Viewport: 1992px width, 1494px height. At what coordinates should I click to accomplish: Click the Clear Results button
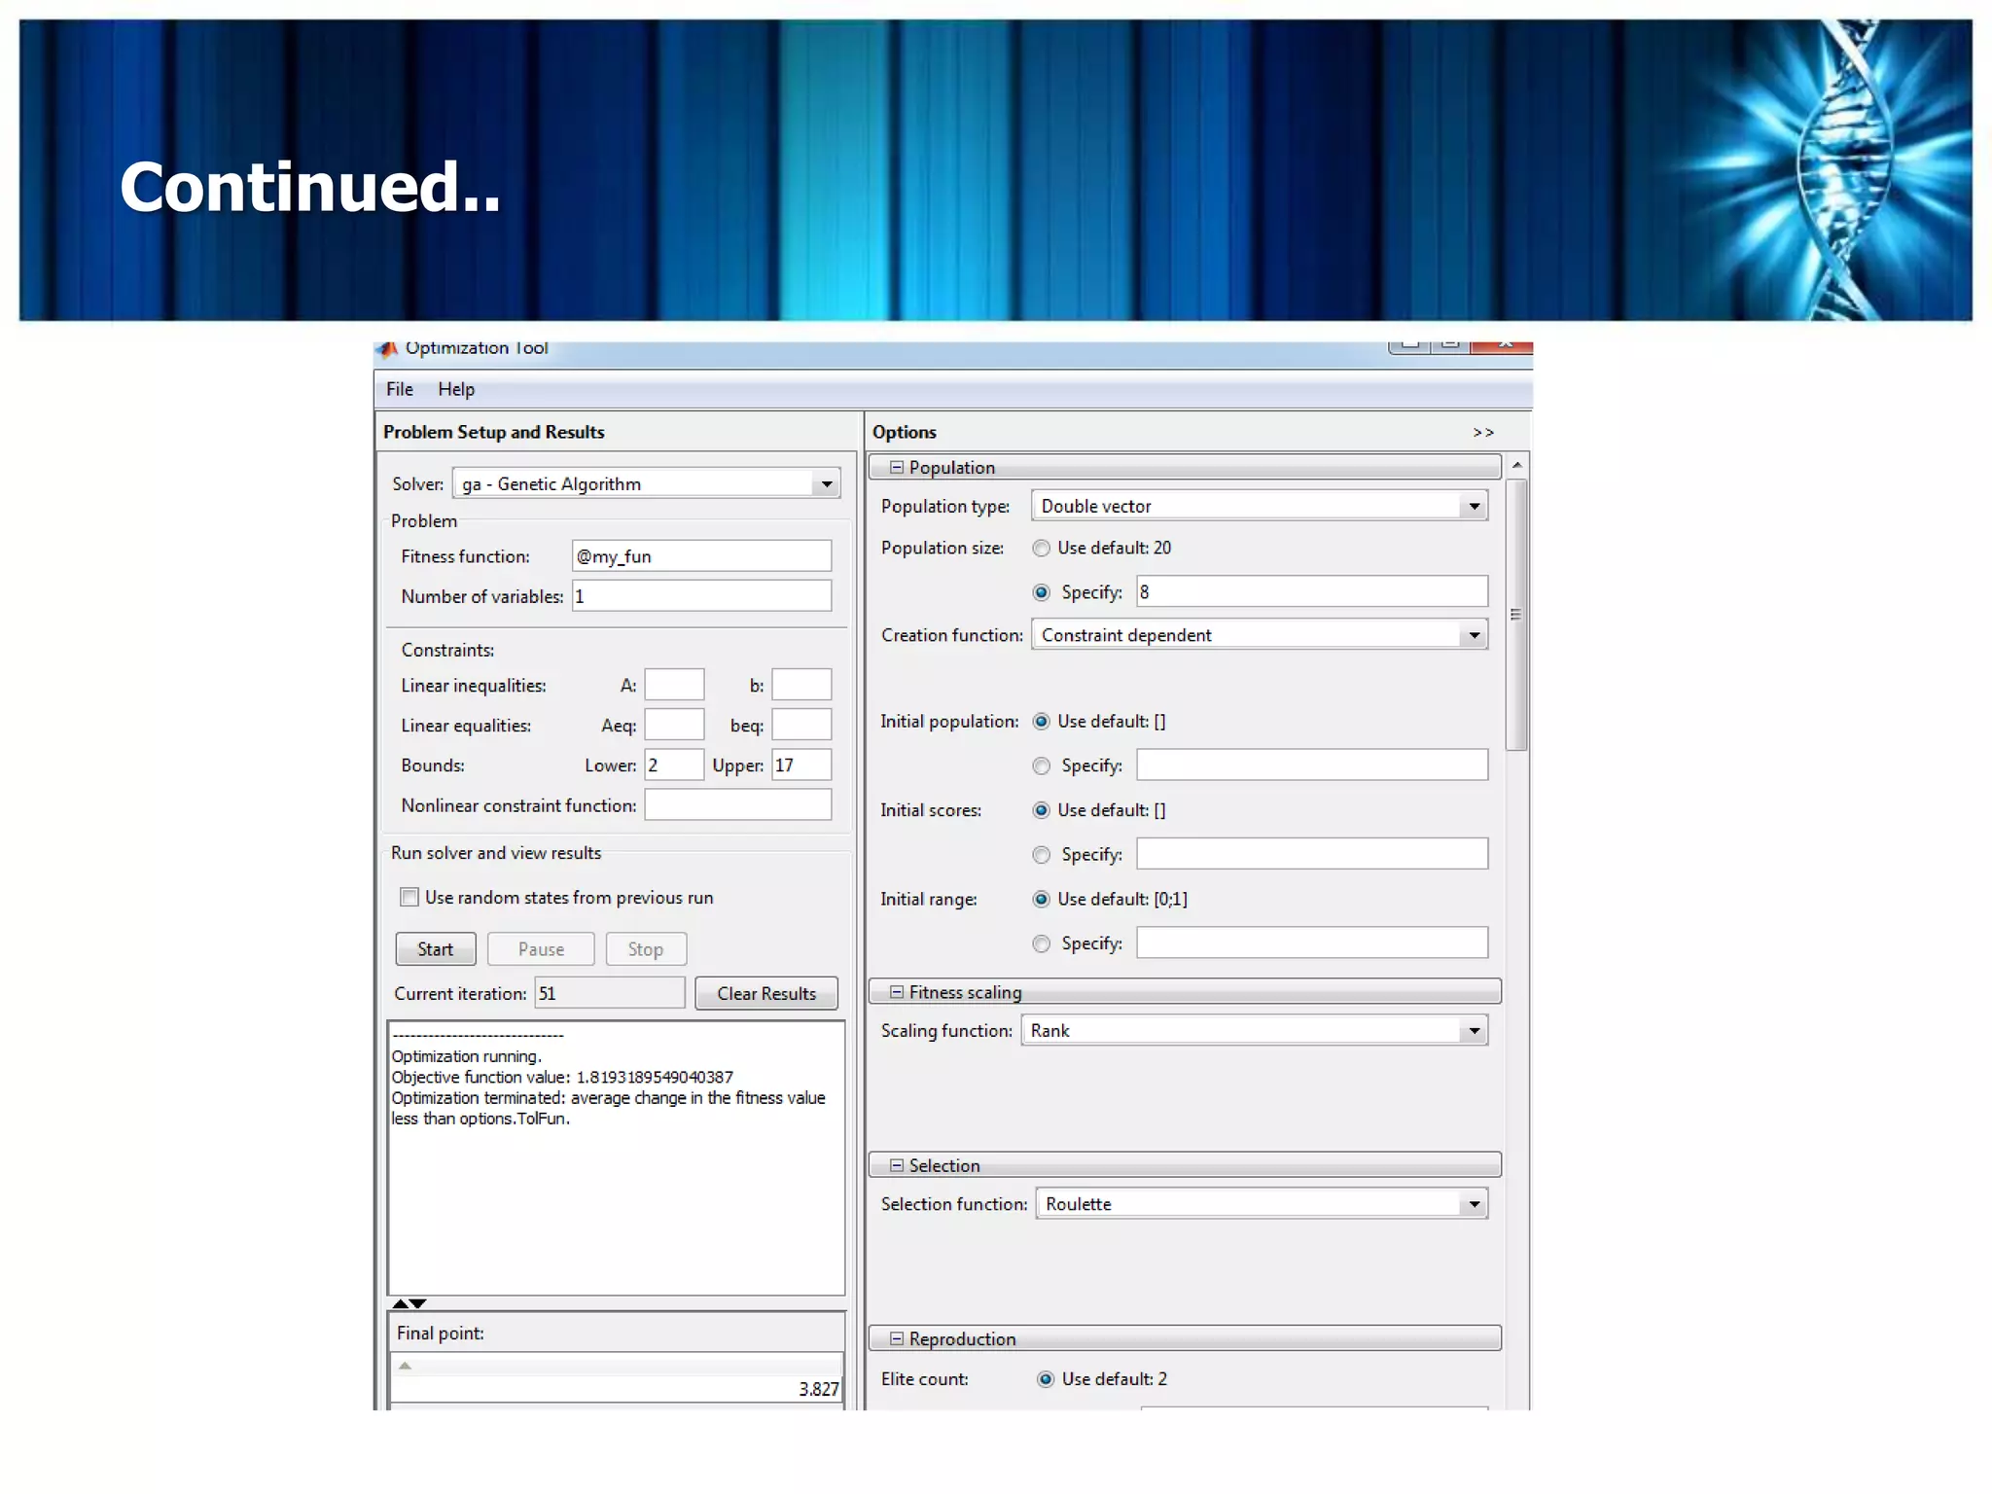click(x=765, y=993)
